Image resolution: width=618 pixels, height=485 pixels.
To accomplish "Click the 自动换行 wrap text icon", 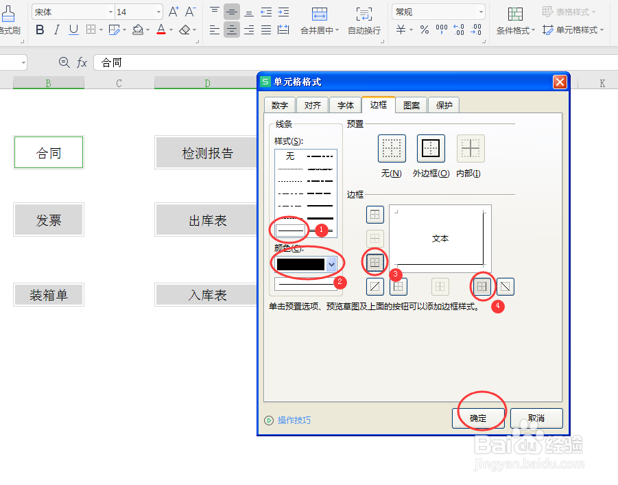I will point(364,14).
